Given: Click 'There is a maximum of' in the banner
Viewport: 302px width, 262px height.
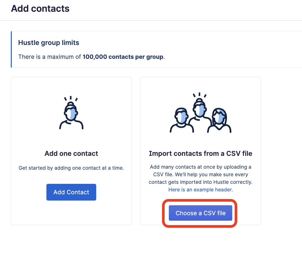Looking at the screenshot, I should tap(50, 57).
